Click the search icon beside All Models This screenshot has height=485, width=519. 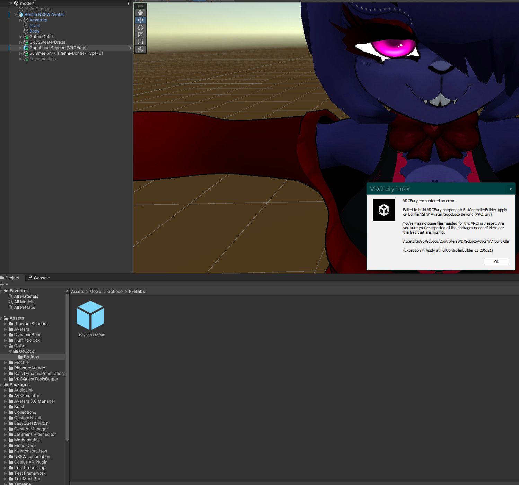(11, 302)
